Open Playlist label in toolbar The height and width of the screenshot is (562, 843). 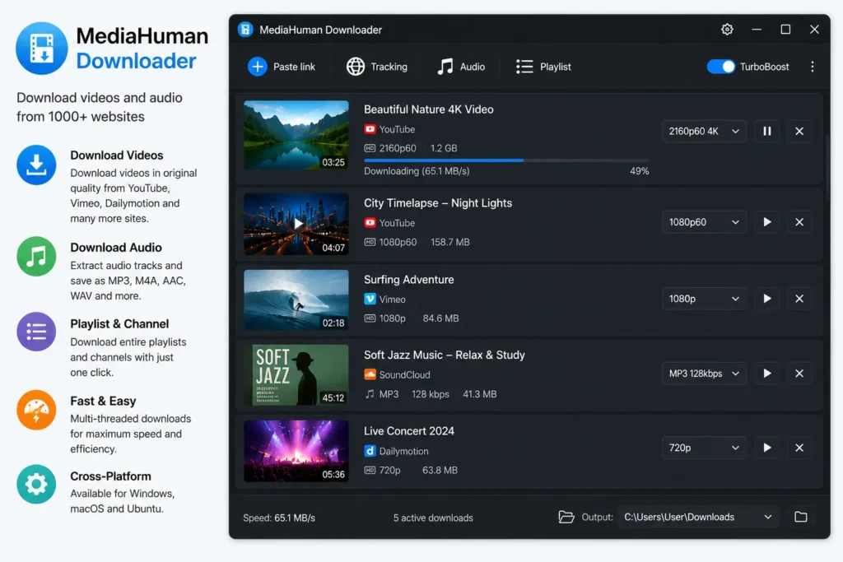(x=556, y=67)
